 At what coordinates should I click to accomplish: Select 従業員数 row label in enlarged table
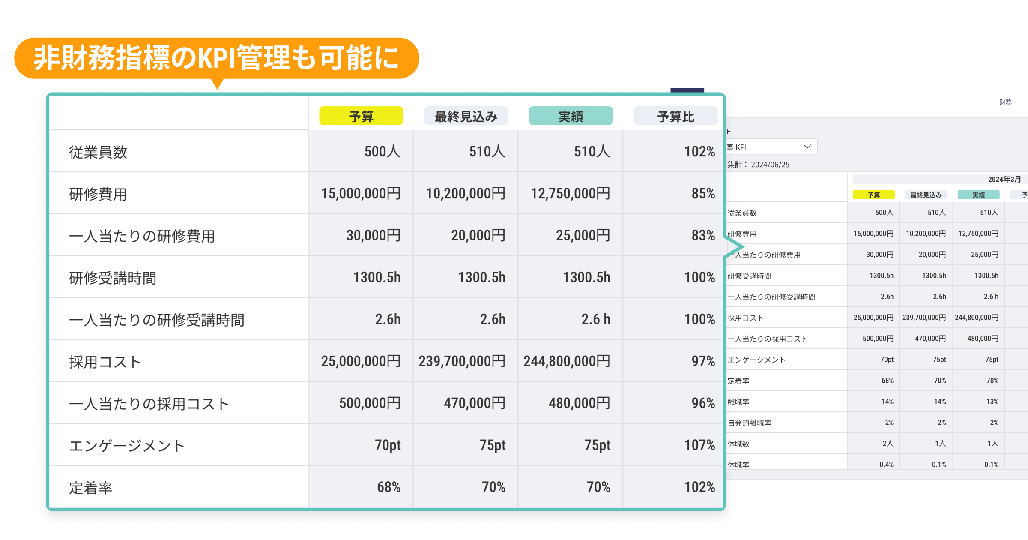pyautogui.click(x=98, y=152)
